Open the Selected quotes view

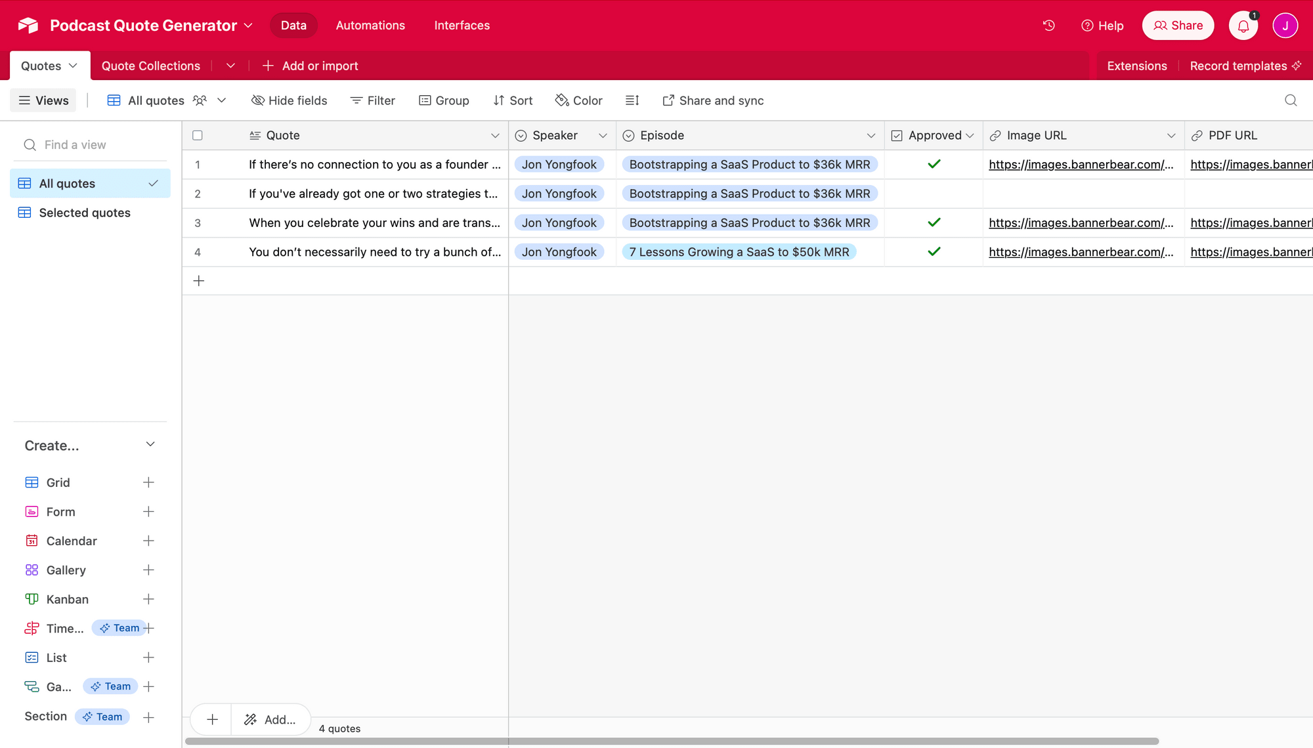(84, 212)
